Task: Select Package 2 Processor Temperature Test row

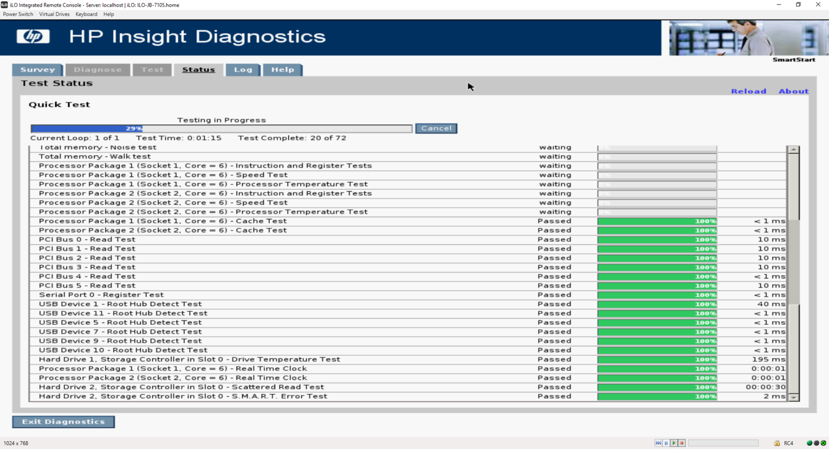Action: coord(408,212)
